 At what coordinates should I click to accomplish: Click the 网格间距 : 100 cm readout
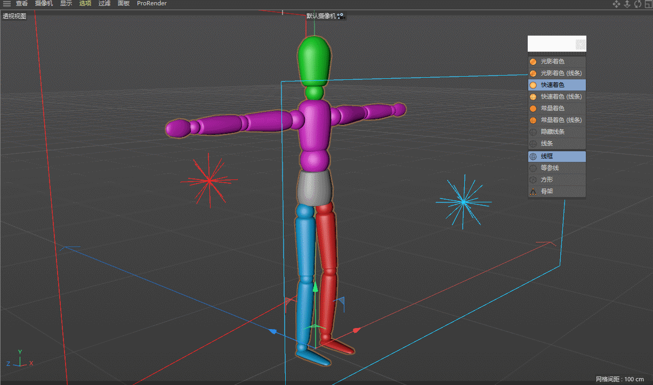[620, 379]
